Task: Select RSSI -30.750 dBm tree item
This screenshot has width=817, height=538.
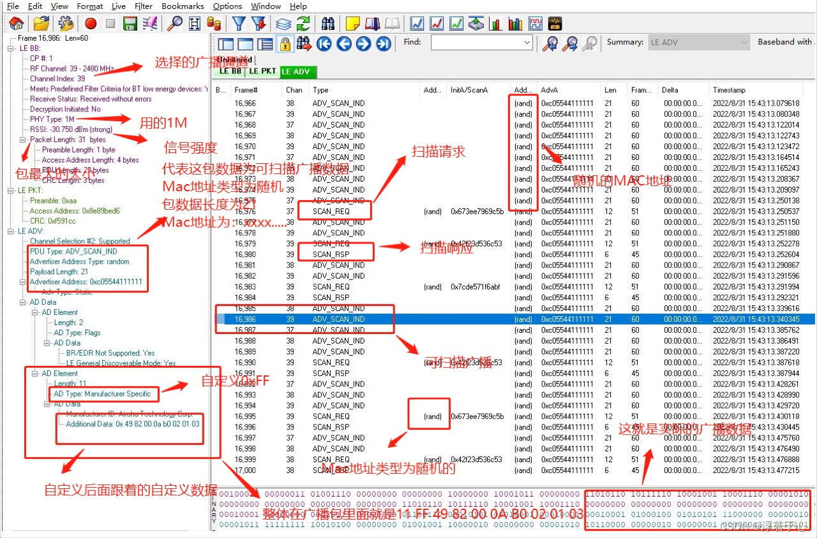Action: [x=71, y=129]
